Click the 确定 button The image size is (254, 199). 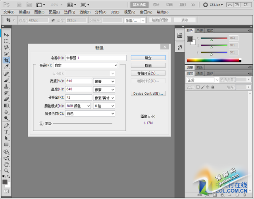[x=148, y=58]
